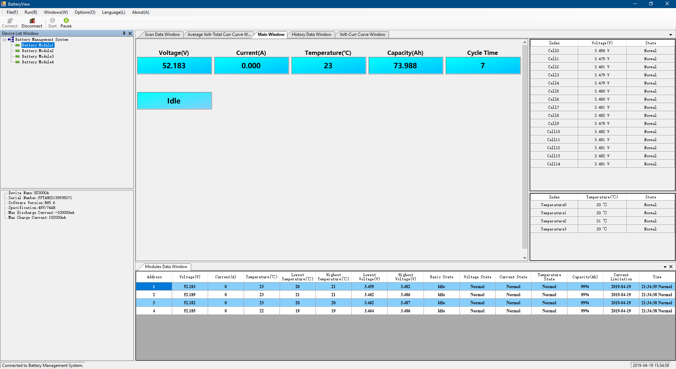The height and width of the screenshot is (369, 676).
Task: Pin the Device List Window panel
Action: click(124, 33)
